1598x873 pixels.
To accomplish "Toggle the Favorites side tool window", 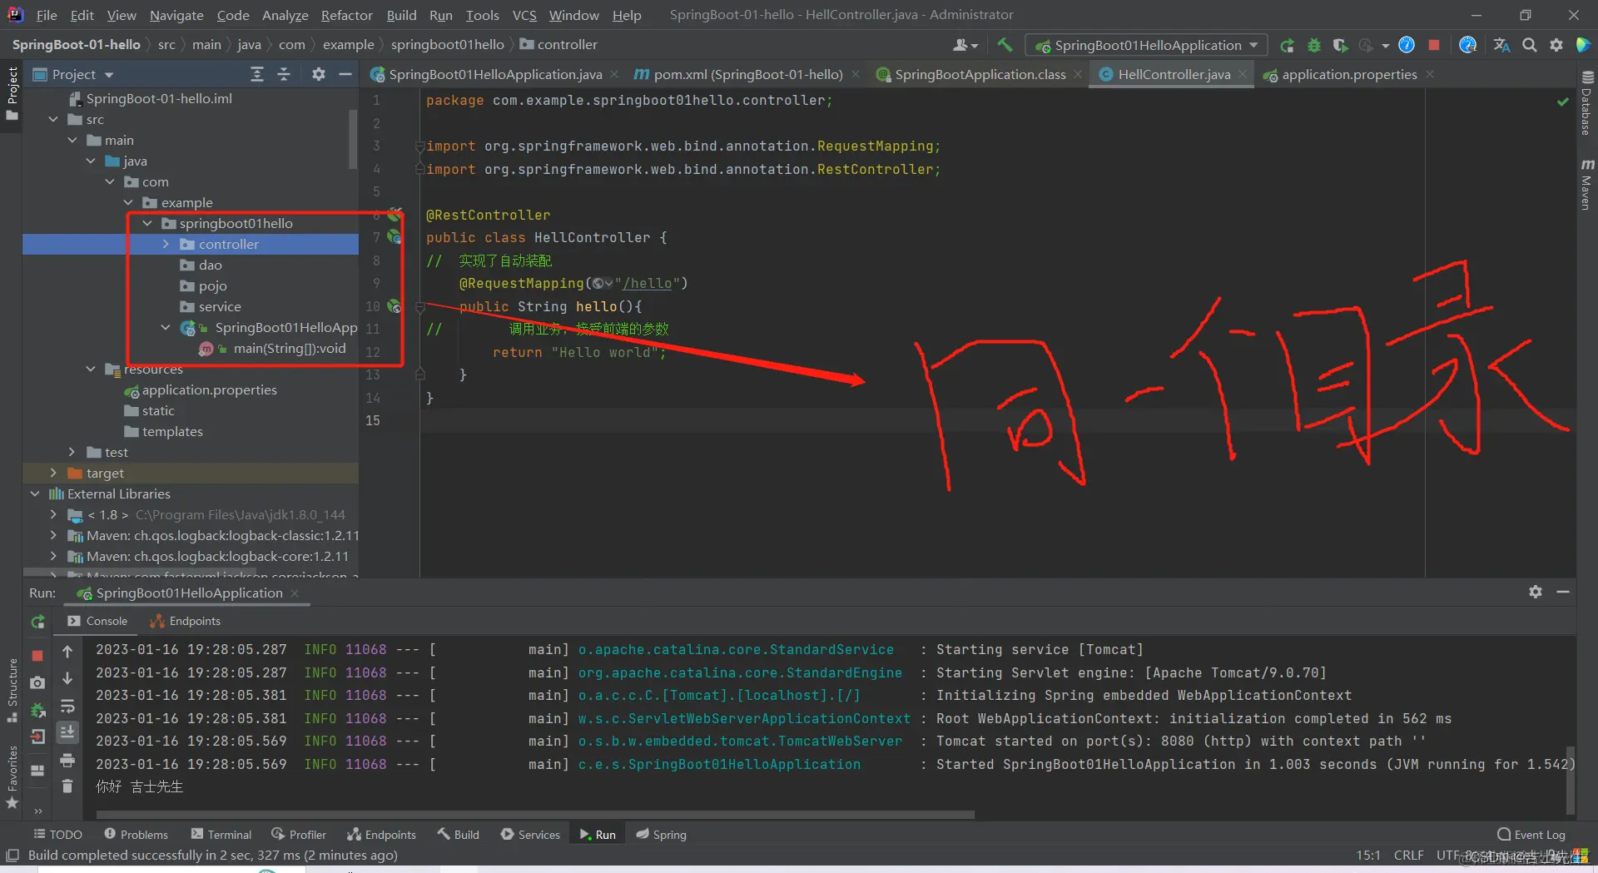I will coord(12,776).
